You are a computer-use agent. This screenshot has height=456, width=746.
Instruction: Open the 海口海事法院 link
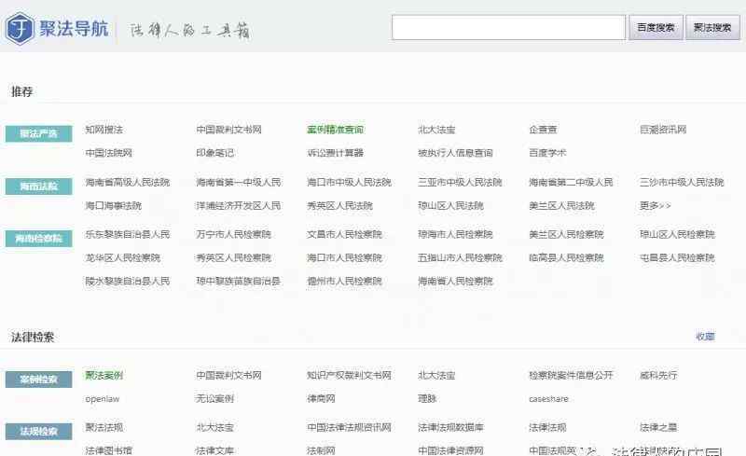(113, 206)
